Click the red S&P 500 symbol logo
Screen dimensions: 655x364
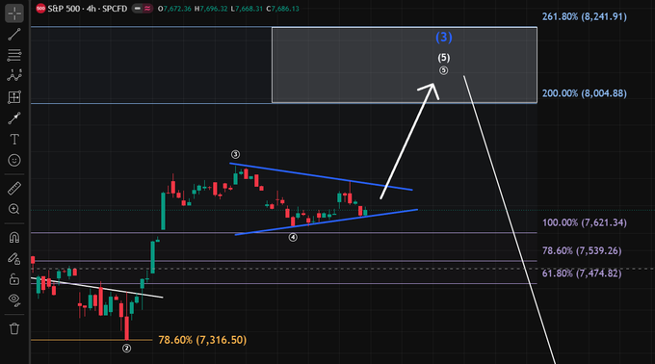point(40,9)
